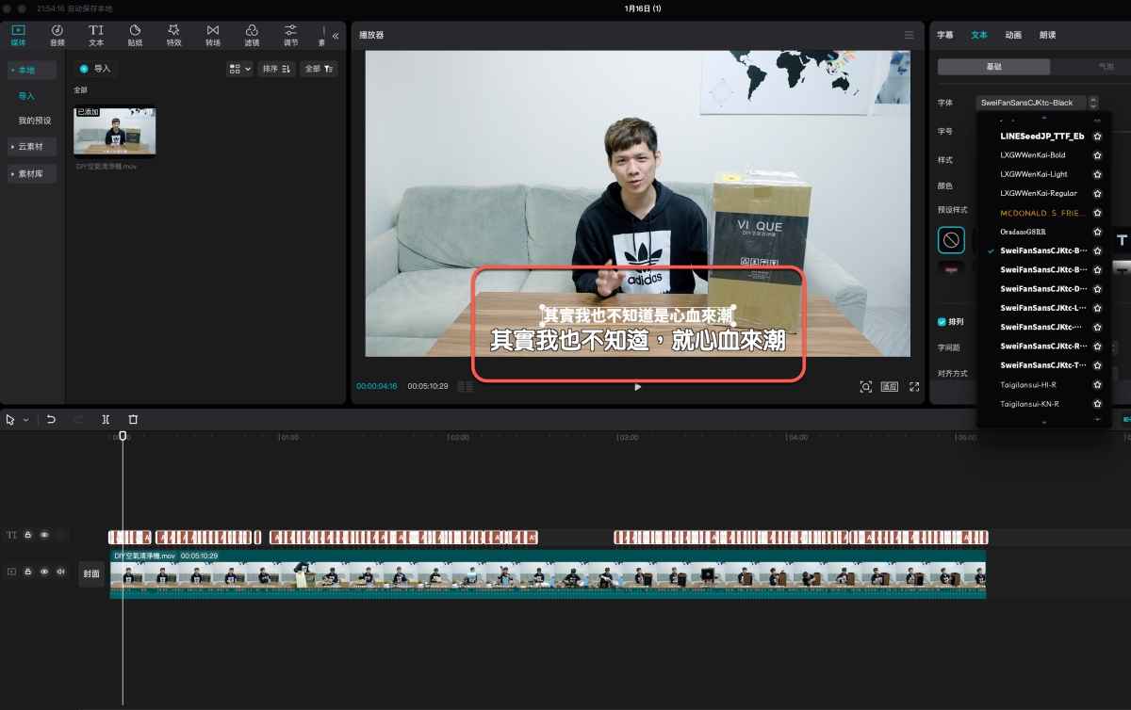Screen dimensions: 1131x710
Task: Expand the 素材库 material library section
Action: click(x=33, y=174)
